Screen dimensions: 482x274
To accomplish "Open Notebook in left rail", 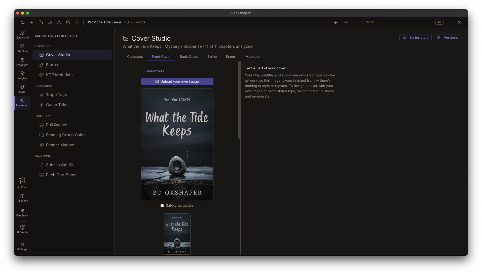I will (x=22, y=62).
